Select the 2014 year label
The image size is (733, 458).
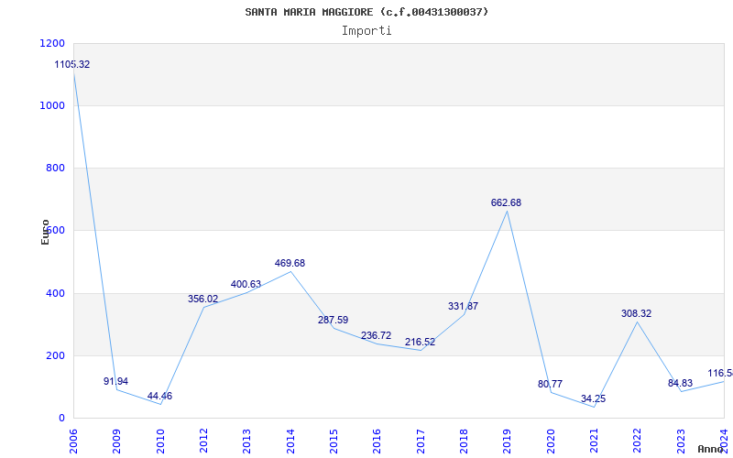pos(290,442)
